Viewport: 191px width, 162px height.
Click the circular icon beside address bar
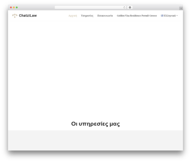(x=130, y=8)
